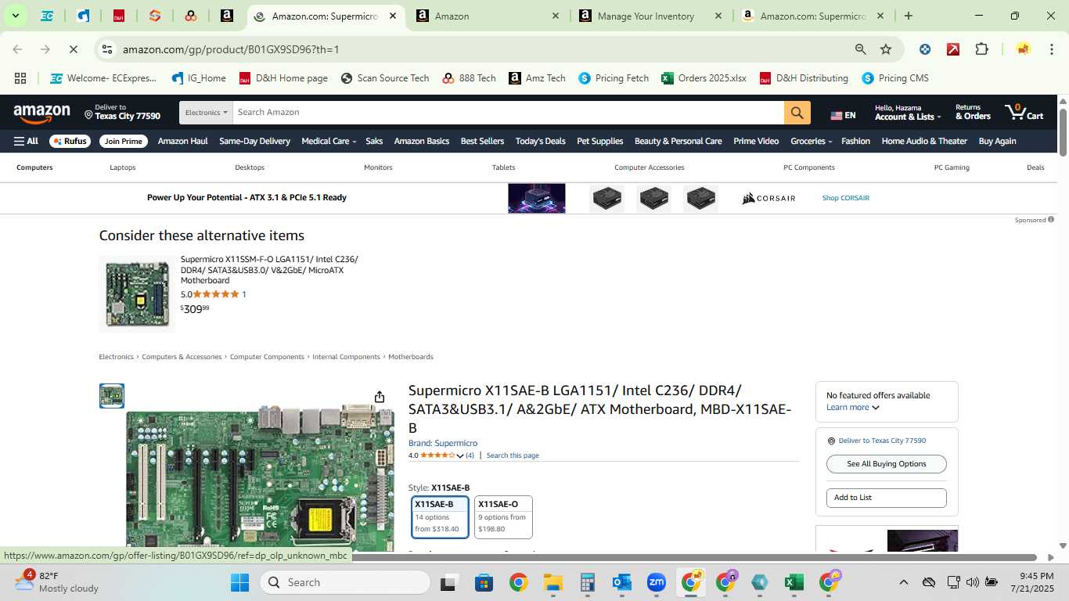The height and width of the screenshot is (601, 1069).
Task: Open the Laptops category
Action: coord(123,167)
